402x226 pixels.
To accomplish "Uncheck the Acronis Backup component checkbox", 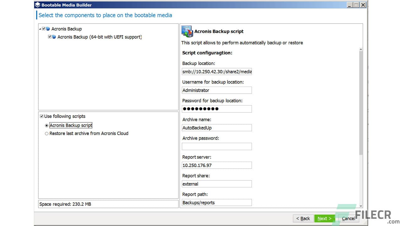I will [44, 29].
